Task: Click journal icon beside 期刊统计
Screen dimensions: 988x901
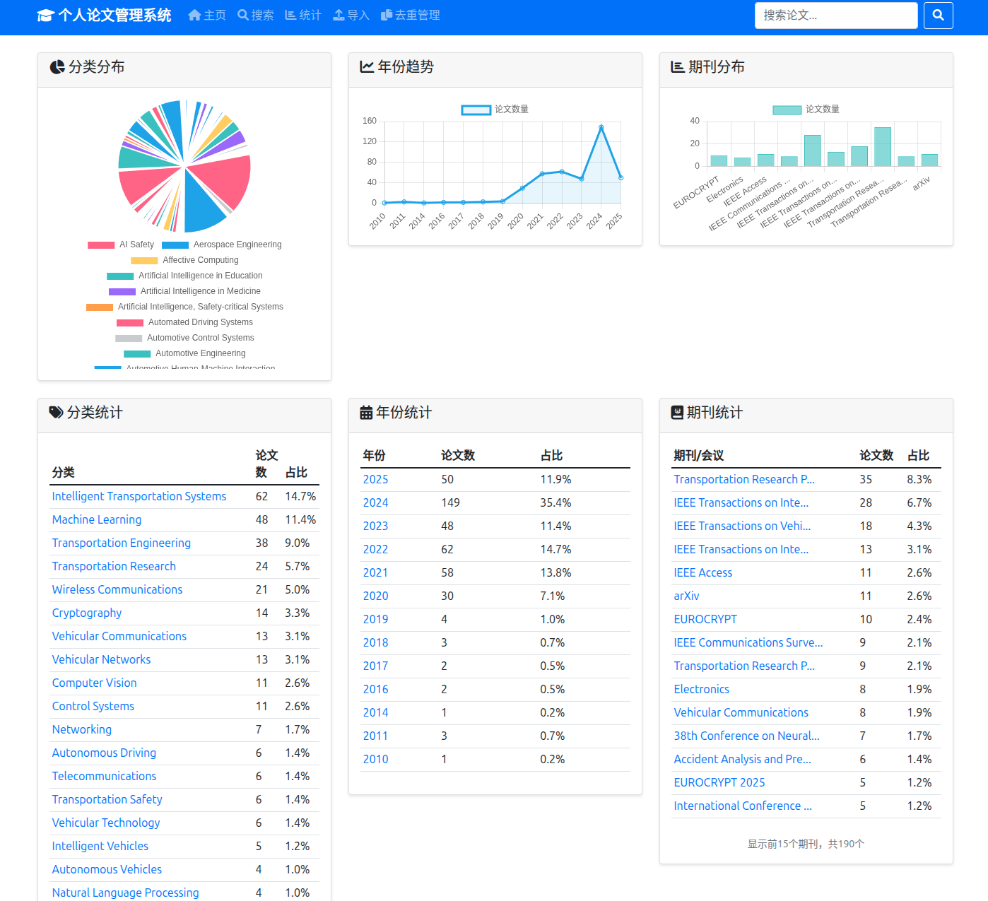Action: tap(677, 412)
